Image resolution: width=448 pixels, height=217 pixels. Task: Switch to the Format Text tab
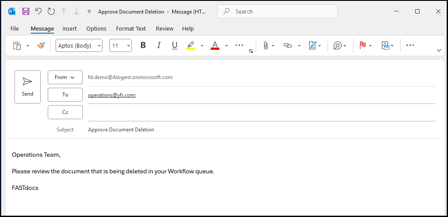[x=131, y=29]
